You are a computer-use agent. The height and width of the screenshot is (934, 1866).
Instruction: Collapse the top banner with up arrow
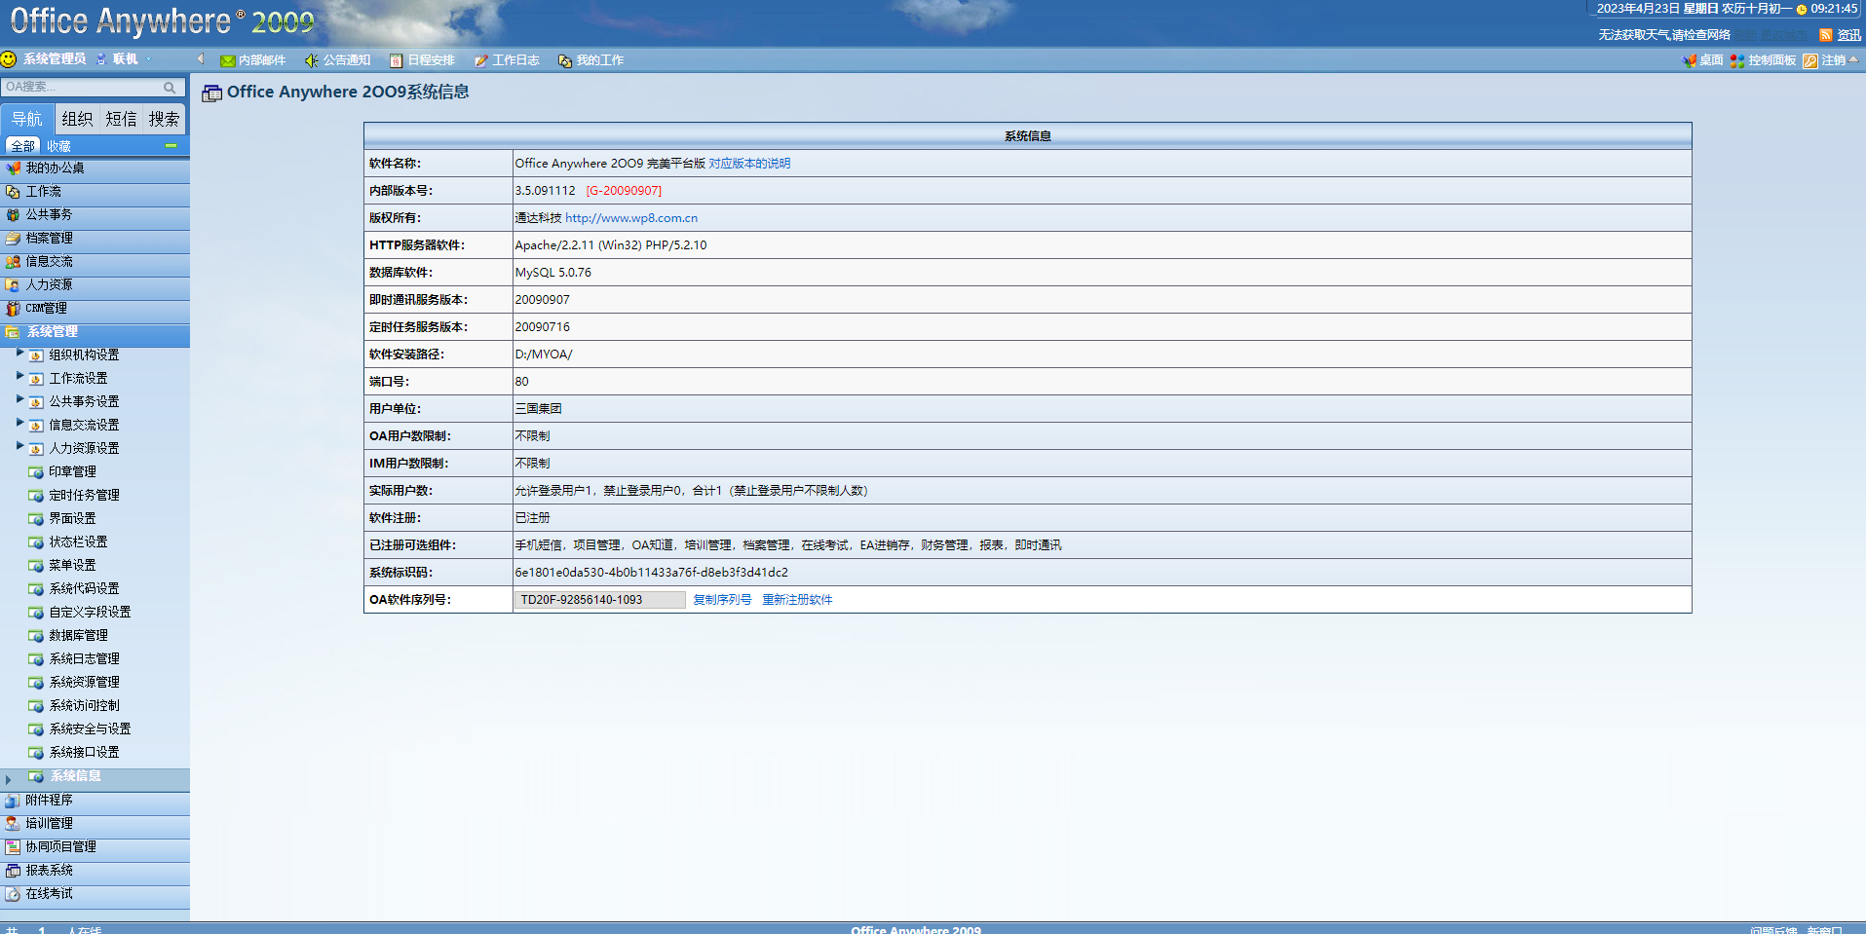point(1853,59)
